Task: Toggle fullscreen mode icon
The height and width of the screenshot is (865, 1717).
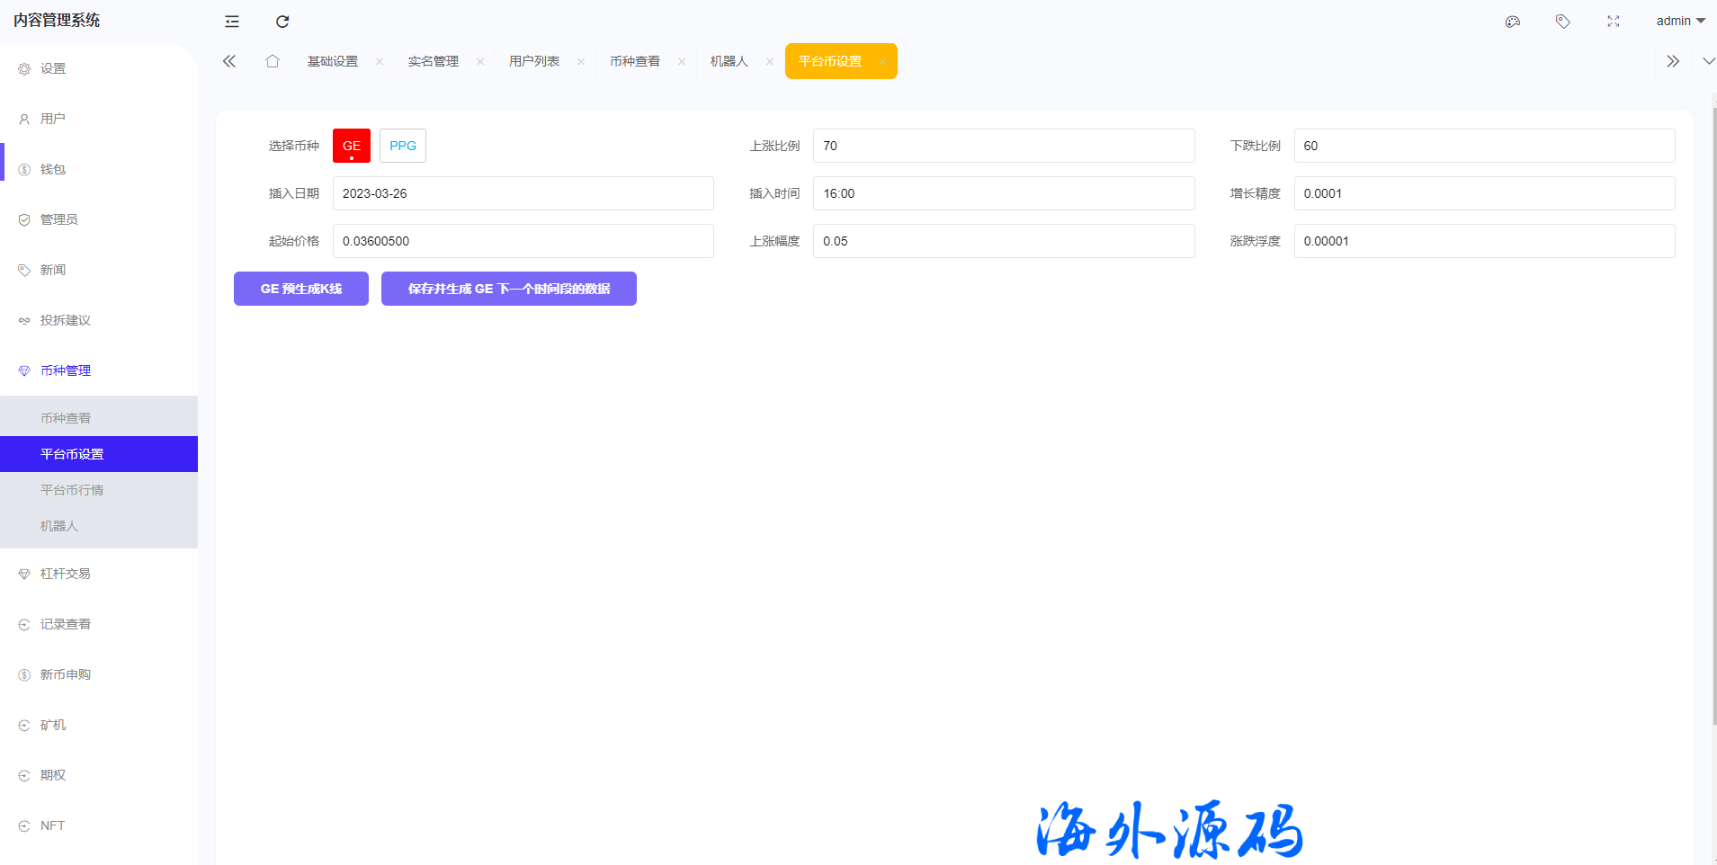Action: 1614,22
